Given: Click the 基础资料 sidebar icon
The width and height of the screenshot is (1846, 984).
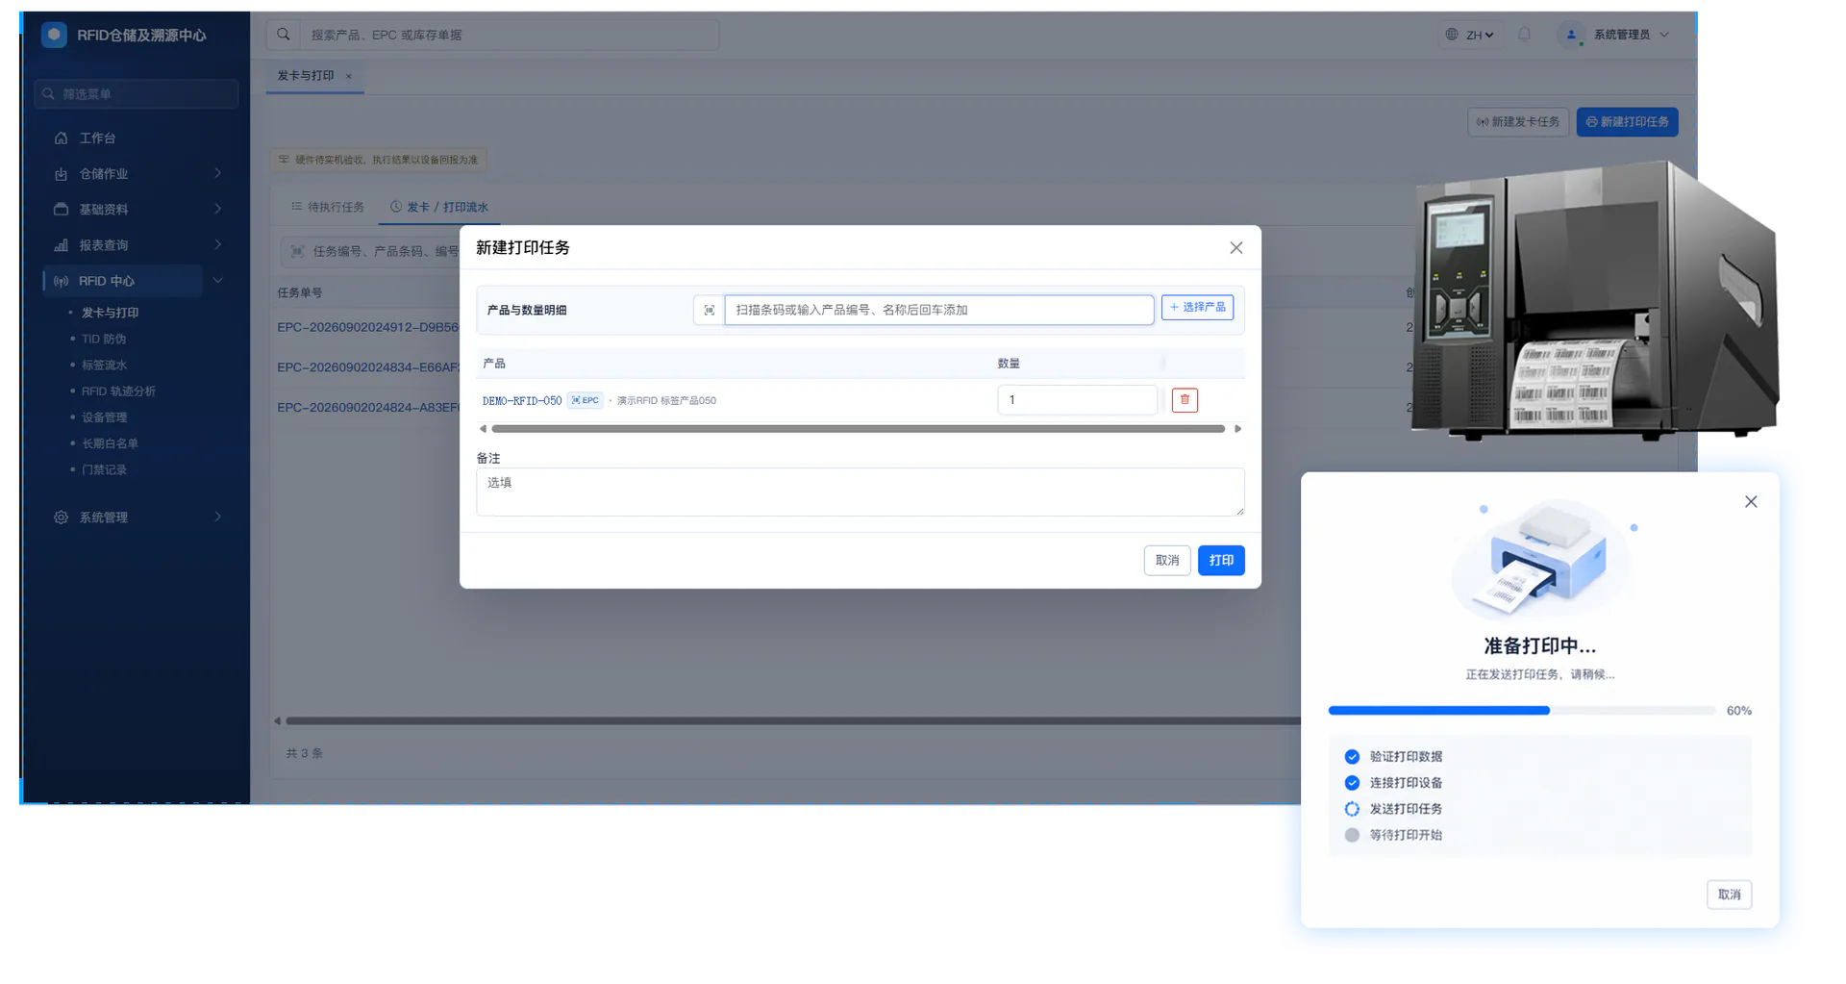Looking at the screenshot, I should click(62, 210).
